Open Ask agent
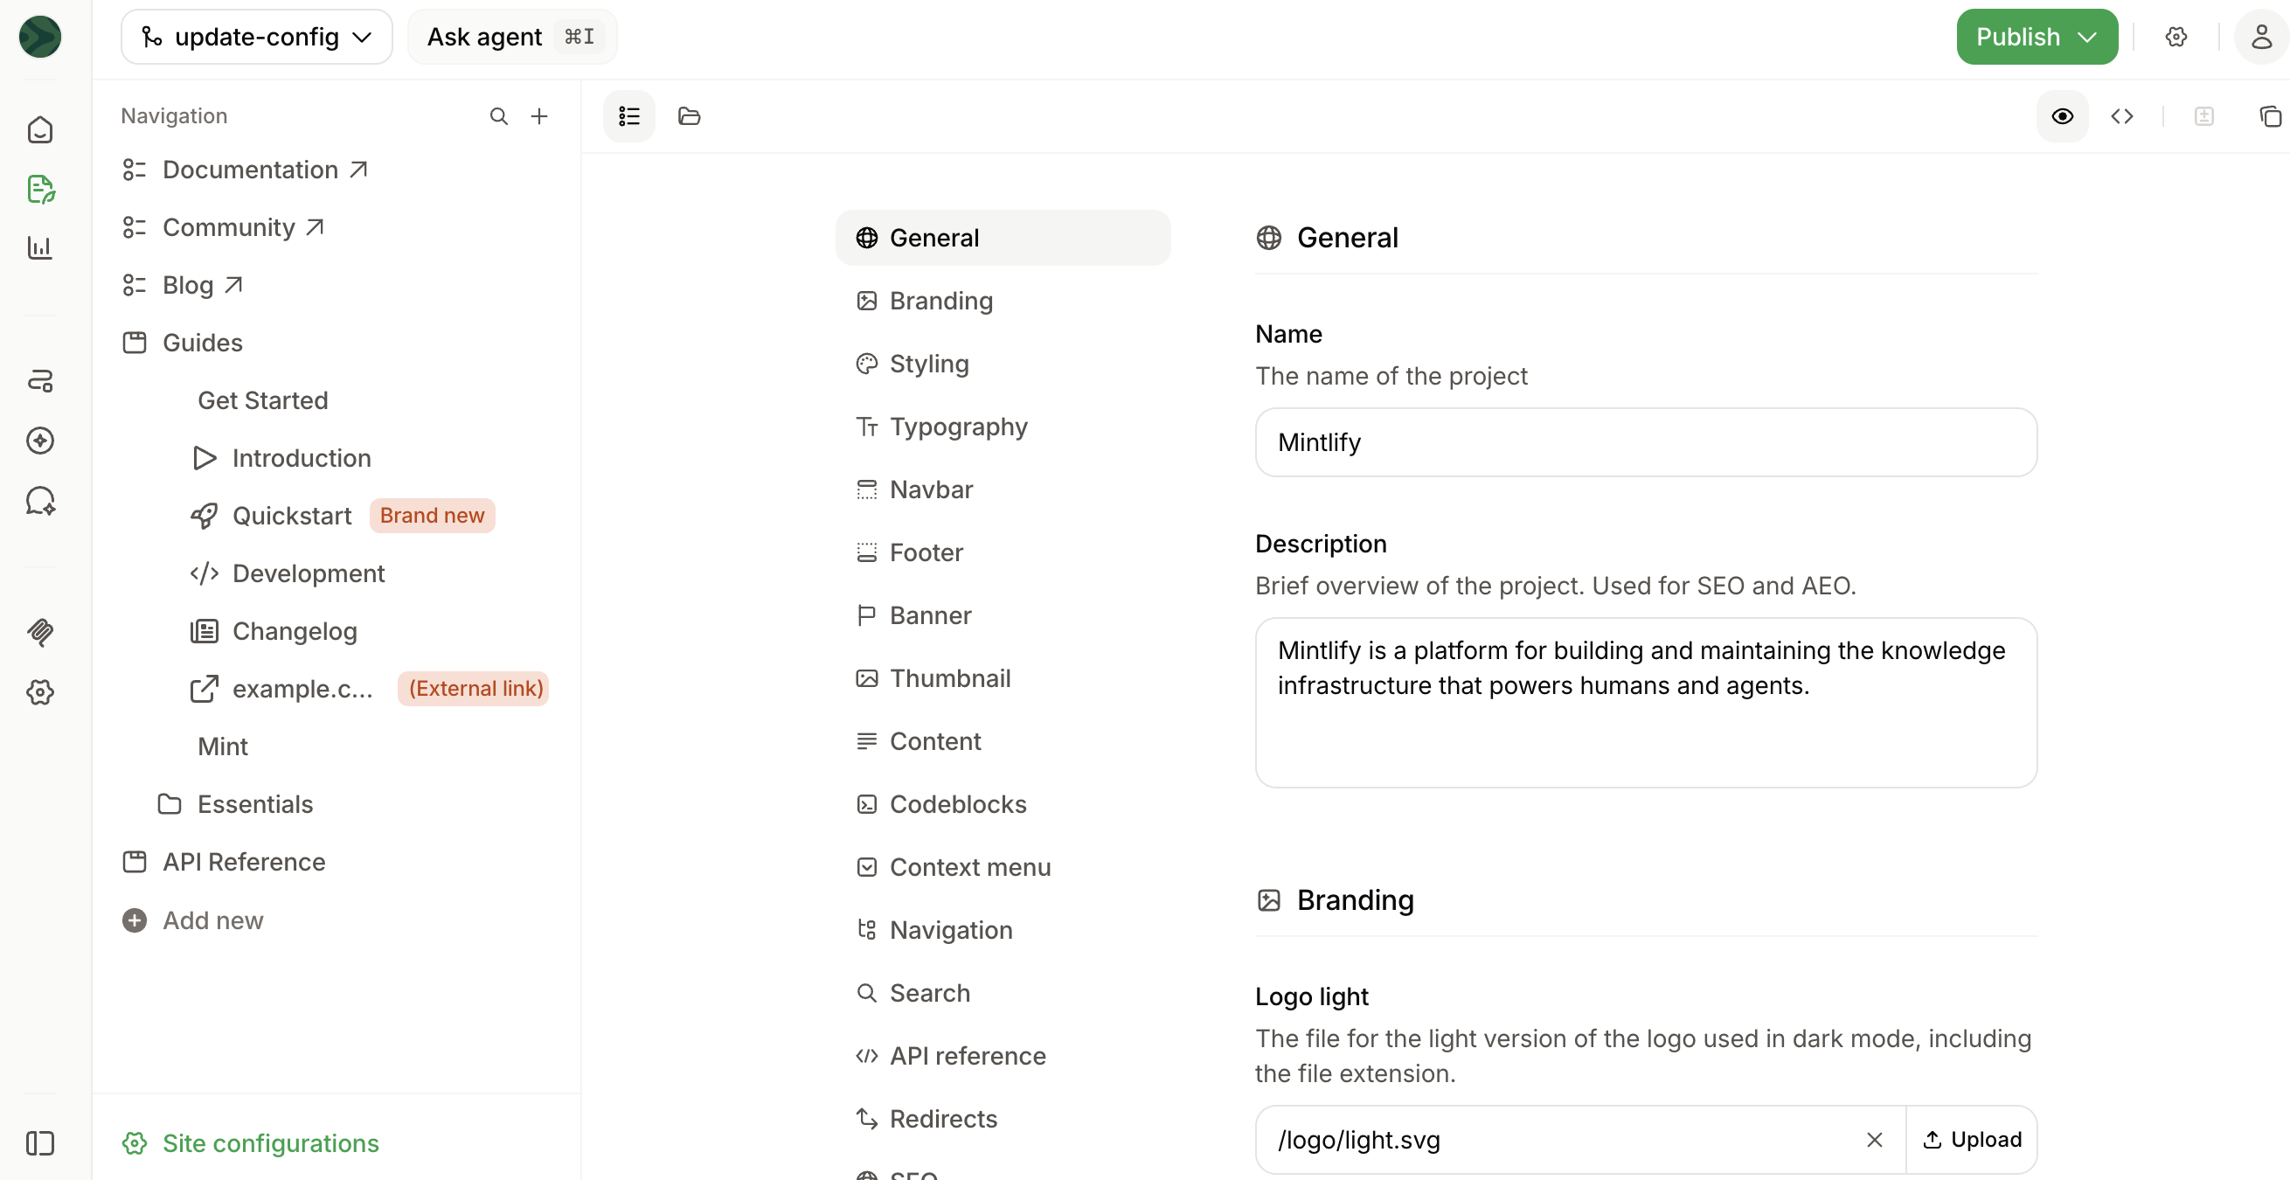Viewport: 2290px width, 1180px height. click(x=512, y=37)
